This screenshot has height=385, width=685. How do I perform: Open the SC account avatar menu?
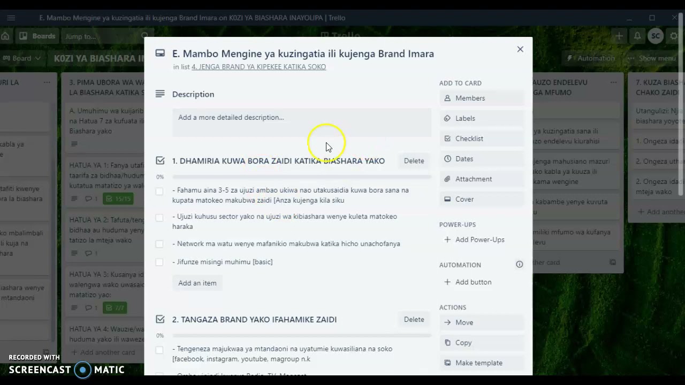pos(656,36)
